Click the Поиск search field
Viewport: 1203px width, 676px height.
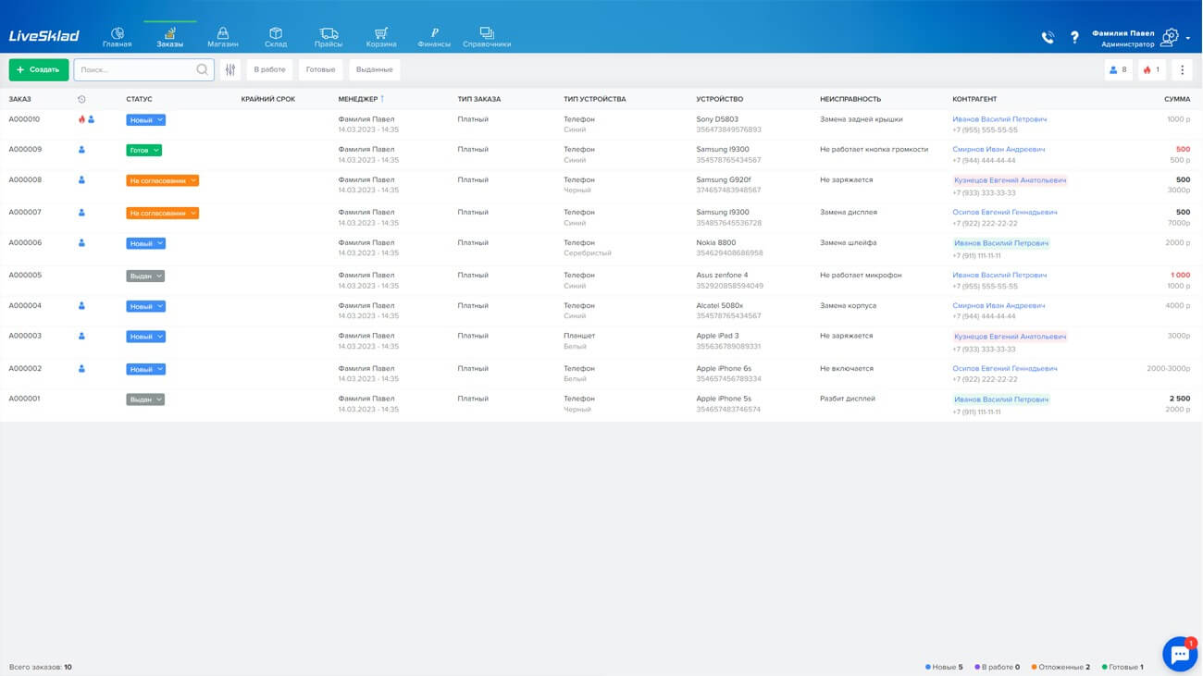click(135, 69)
